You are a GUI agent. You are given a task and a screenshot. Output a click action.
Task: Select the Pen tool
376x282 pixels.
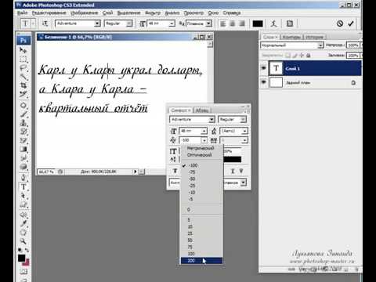tap(23, 178)
